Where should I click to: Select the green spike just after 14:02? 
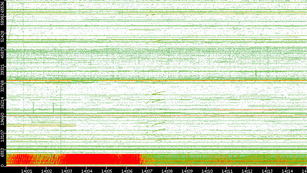pos(53,108)
